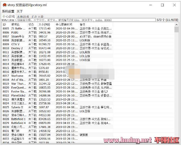Viewport: 182px width, 146px height.
Task: Sort by the 状态 column header
Action: 31,25
